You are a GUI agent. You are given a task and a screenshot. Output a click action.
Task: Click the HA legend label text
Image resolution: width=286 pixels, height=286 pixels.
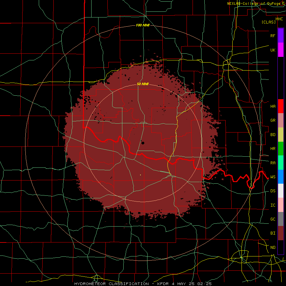(273, 106)
